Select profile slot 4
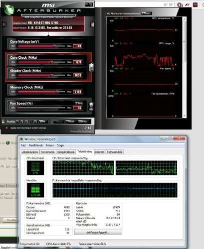204x249 pixels. [x=31, y=122]
